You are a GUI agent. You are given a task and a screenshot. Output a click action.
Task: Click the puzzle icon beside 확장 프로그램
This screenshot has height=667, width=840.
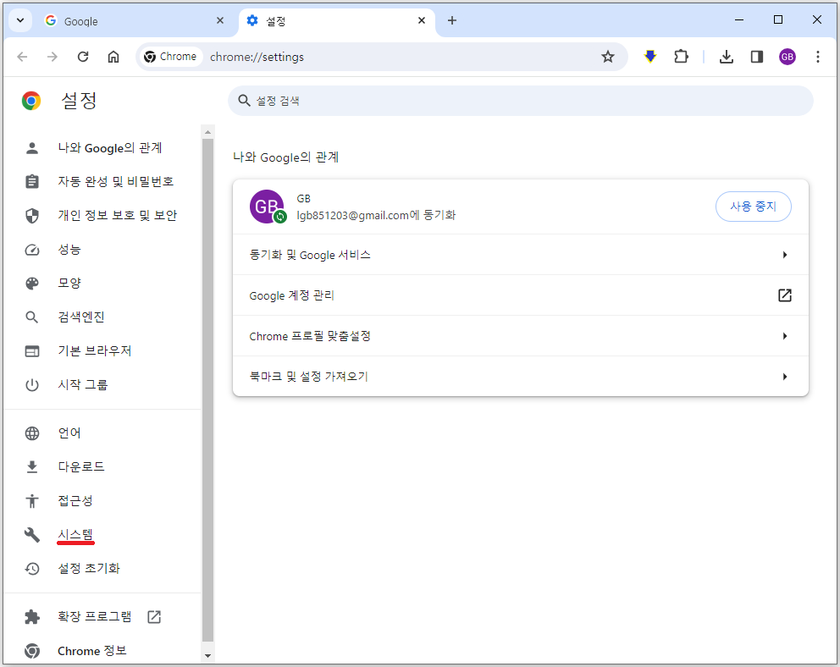[x=32, y=617]
